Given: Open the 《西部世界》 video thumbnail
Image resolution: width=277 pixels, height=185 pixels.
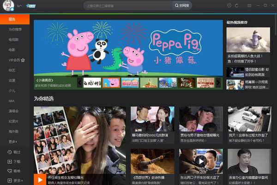Looking at the screenshot, I should coord(152,161).
